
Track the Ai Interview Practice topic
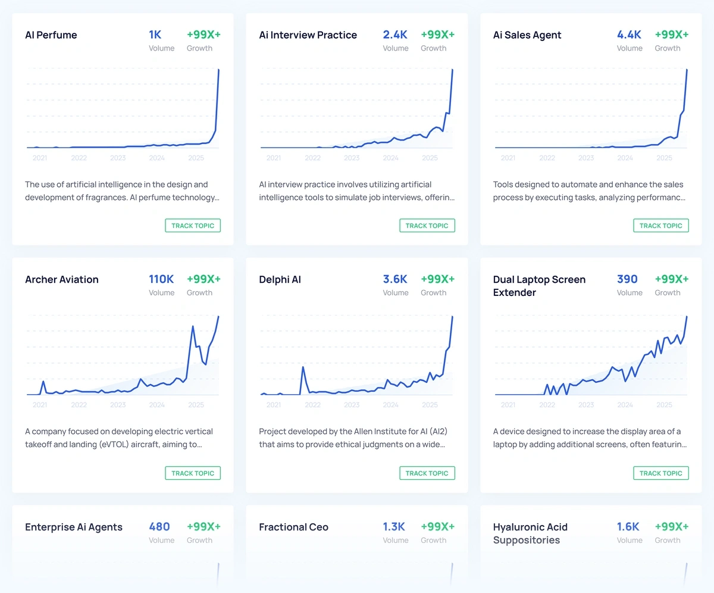coord(427,226)
